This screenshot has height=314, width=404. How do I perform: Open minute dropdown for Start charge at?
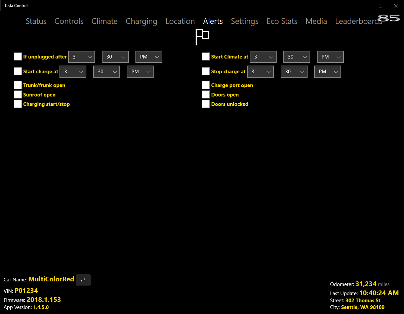(x=107, y=72)
